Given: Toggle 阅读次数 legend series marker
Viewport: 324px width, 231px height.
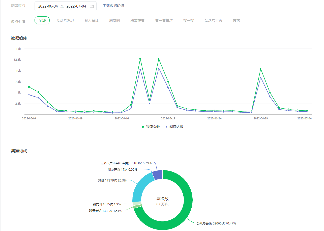Looking at the screenshot, I should pyautogui.click(x=143, y=127).
